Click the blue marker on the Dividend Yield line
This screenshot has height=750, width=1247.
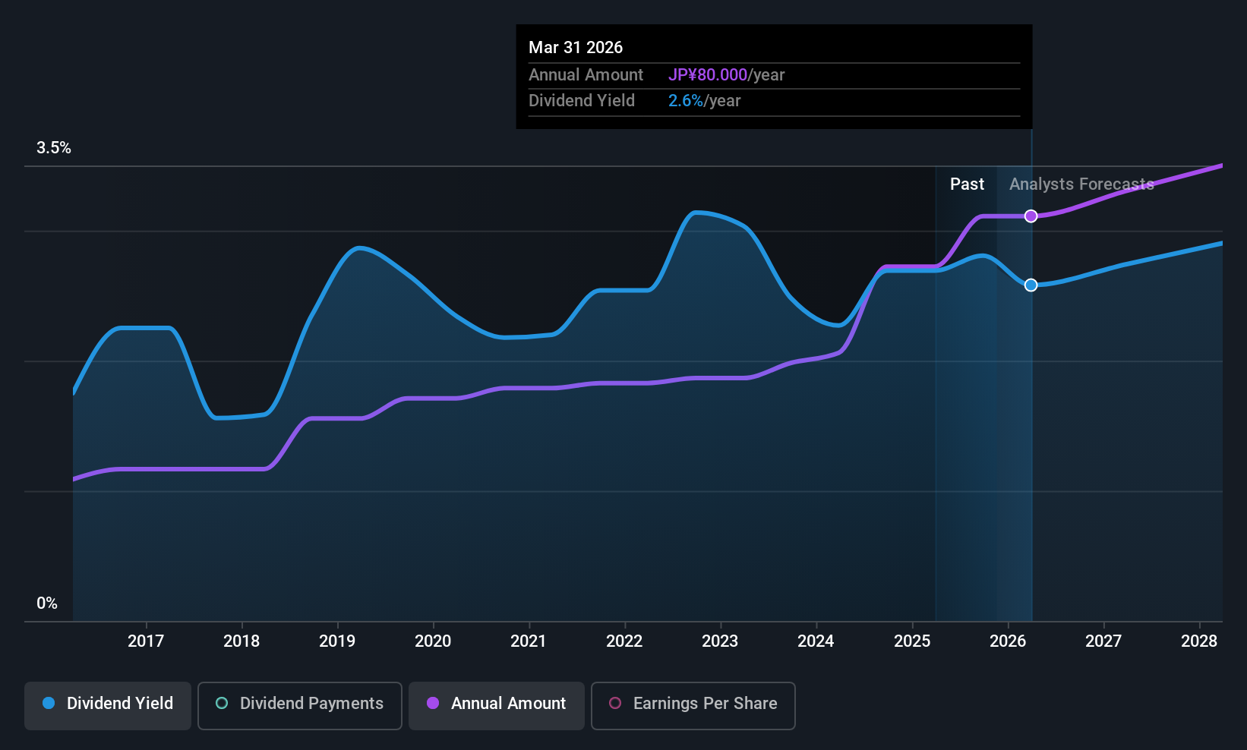click(1031, 285)
